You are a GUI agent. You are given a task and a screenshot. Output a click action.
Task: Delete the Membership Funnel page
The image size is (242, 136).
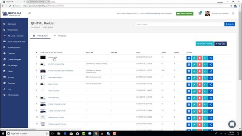pos(200,118)
